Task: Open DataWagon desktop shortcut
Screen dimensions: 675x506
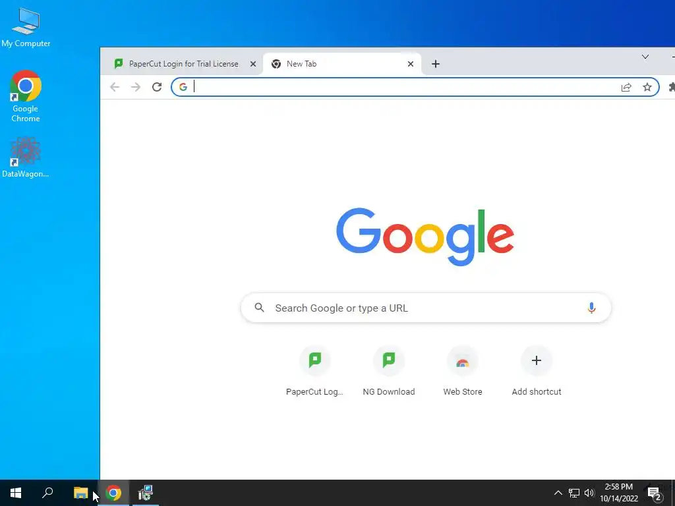Action: tap(26, 157)
